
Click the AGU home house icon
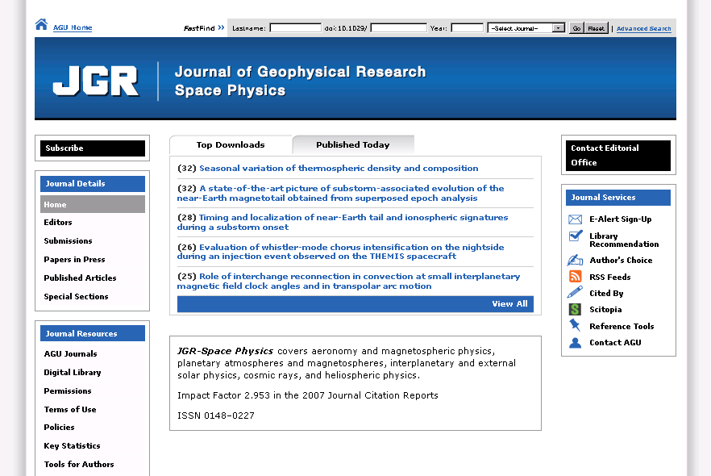point(41,24)
